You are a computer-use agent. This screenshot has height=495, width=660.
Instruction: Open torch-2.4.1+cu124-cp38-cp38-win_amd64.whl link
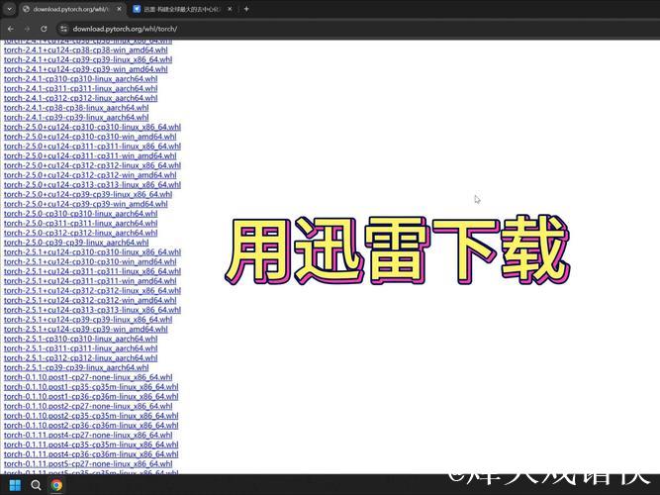(x=86, y=49)
